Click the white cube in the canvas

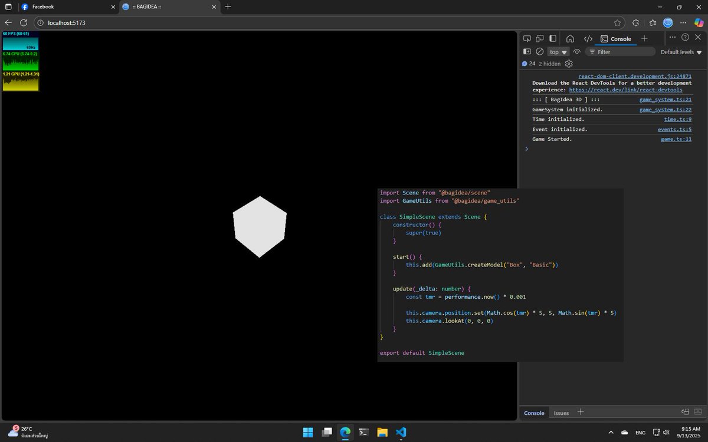pyautogui.click(x=260, y=227)
